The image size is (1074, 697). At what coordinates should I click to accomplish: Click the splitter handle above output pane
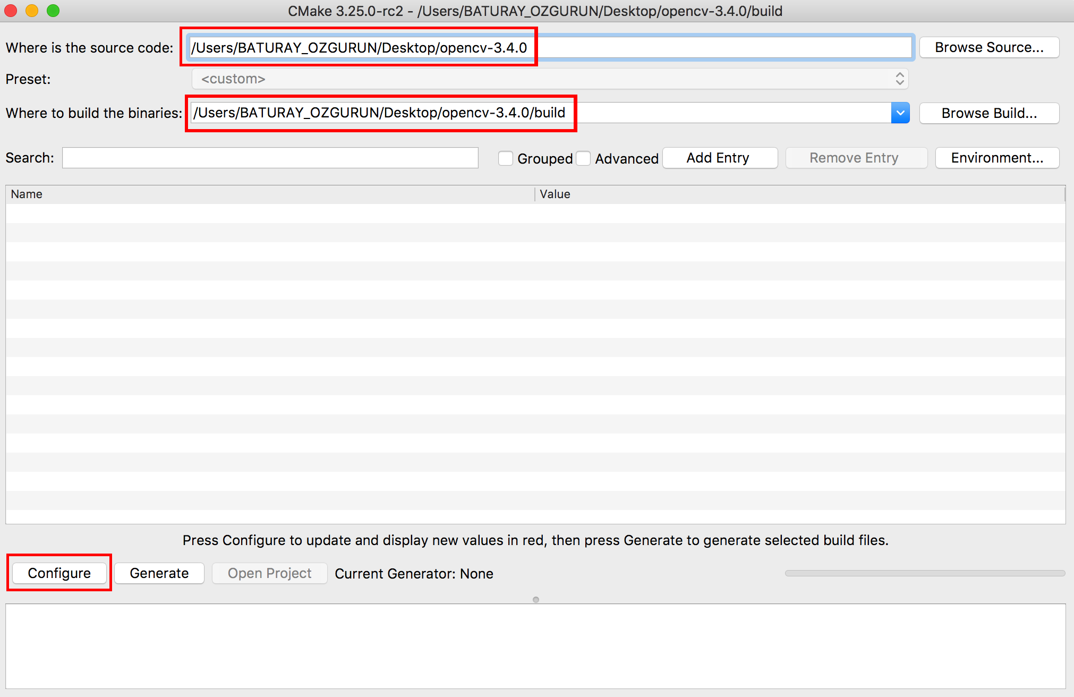(x=536, y=600)
